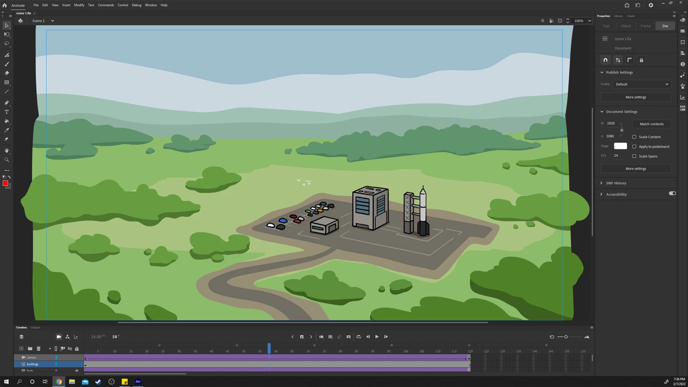Open the stage zoom percentage dropdown

pyautogui.click(x=590, y=21)
